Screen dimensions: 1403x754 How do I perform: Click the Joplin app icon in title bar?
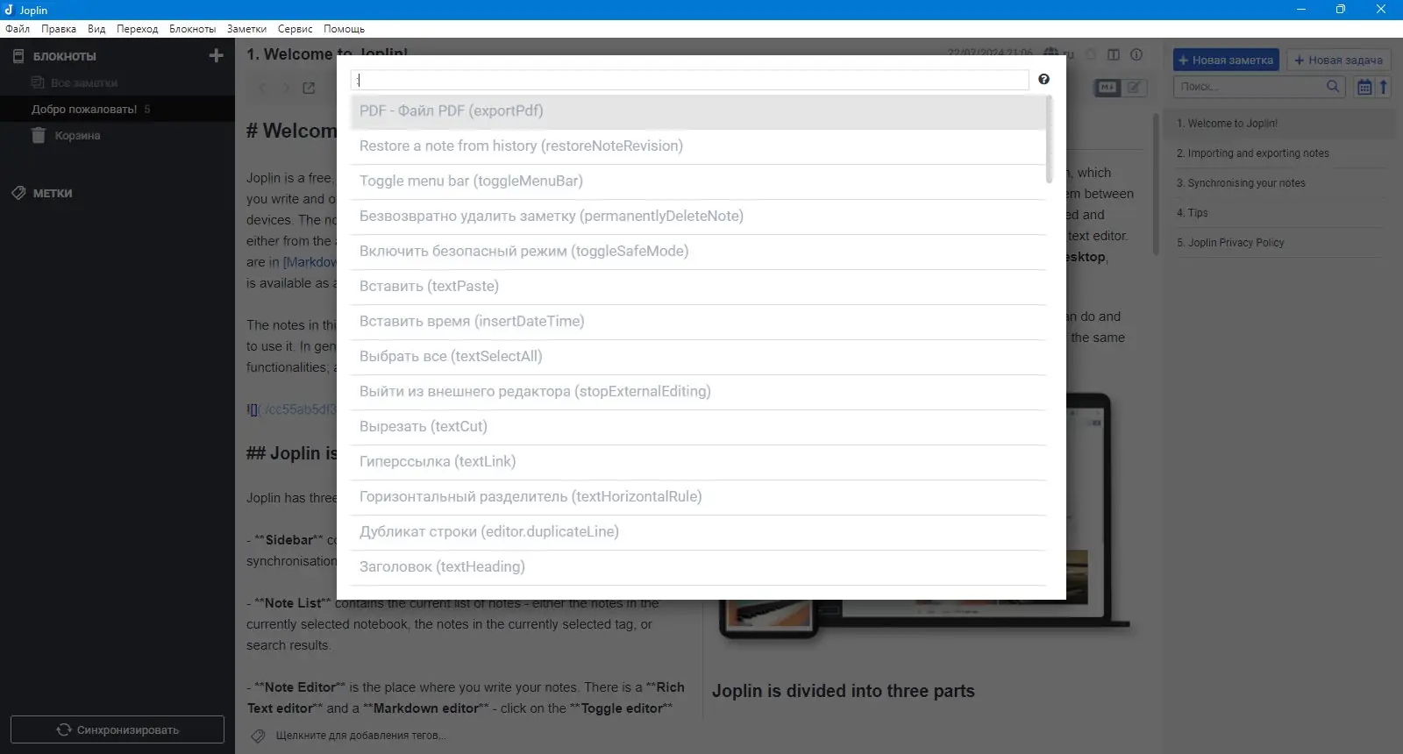[9, 10]
